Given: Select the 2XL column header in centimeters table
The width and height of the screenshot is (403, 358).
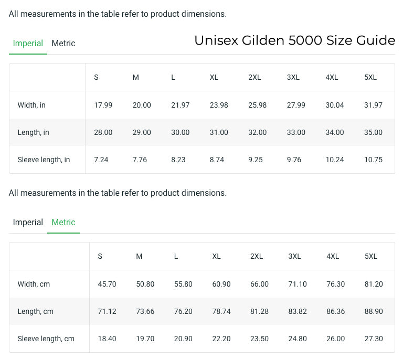Looking at the screenshot, I should coord(257,256).
